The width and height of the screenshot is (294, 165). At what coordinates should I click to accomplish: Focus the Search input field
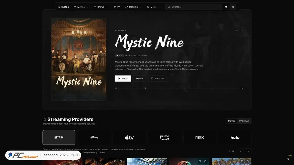pos(193,7)
